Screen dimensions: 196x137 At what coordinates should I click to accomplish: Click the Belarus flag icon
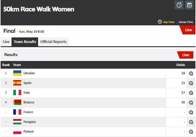(x=17, y=102)
